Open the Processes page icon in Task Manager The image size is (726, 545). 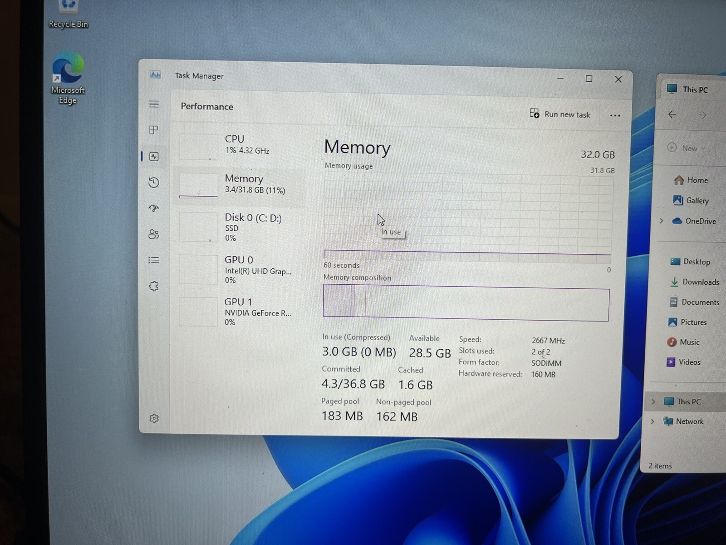[x=154, y=130]
